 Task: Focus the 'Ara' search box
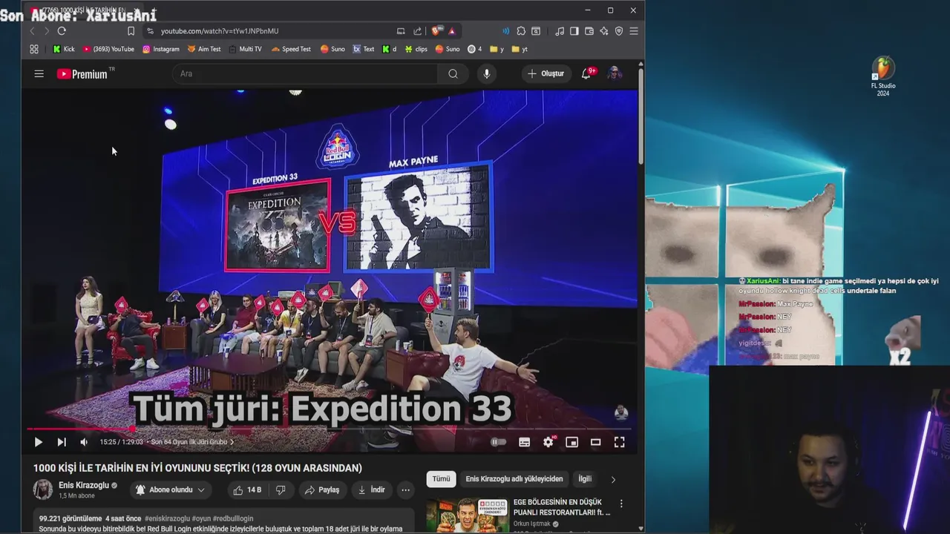tap(305, 73)
